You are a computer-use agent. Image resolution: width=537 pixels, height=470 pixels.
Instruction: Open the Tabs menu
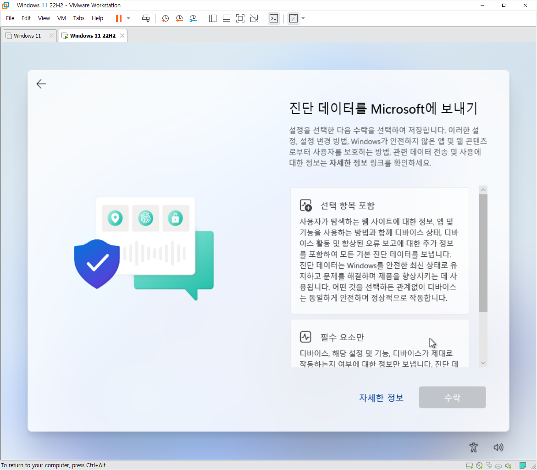(x=79, y=18)
